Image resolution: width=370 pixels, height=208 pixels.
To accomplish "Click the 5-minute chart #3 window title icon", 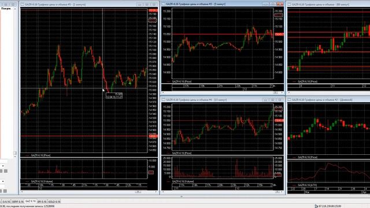I will tap(163, 4).
